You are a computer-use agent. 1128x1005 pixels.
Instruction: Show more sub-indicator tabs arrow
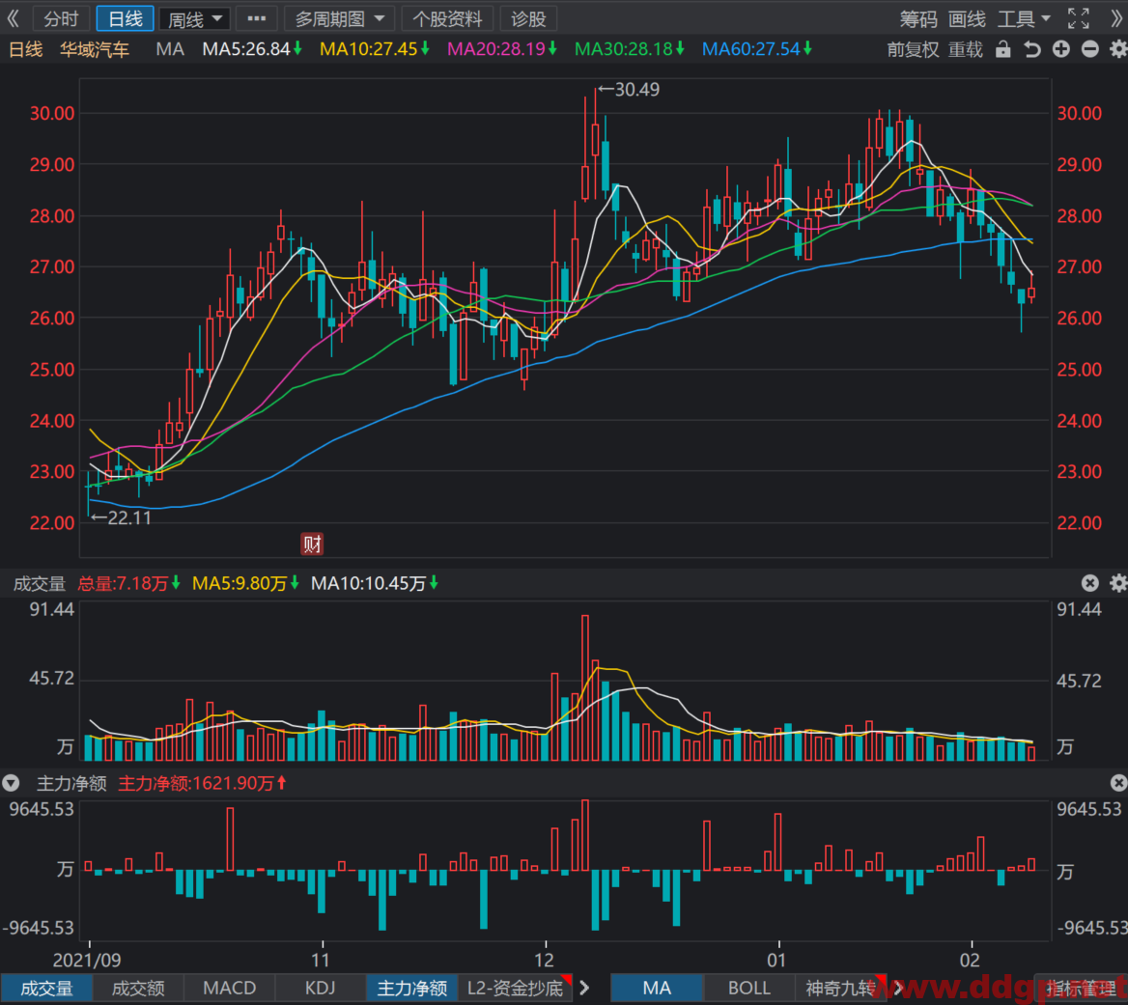click(585, 989)
